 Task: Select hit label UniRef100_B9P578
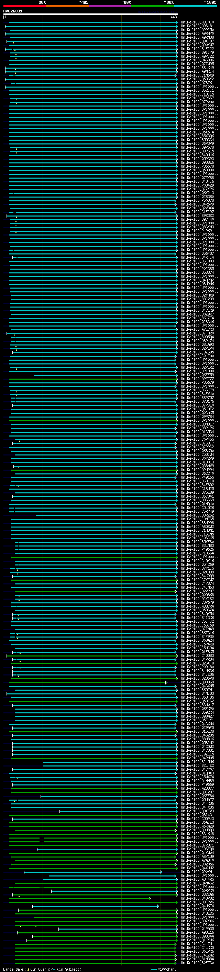tap(197, 148)
